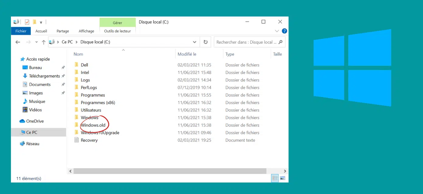Screen dimensions: 423x194
Task: Open the Windows.old folder
Action: click(x=93, y=125)
